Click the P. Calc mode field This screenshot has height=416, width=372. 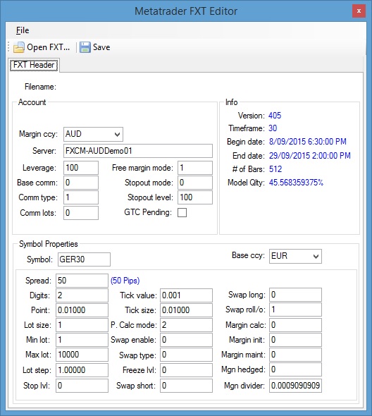coord(186,325)
